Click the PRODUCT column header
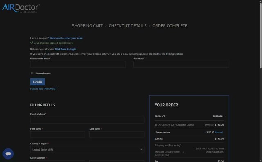 [160, 117]
